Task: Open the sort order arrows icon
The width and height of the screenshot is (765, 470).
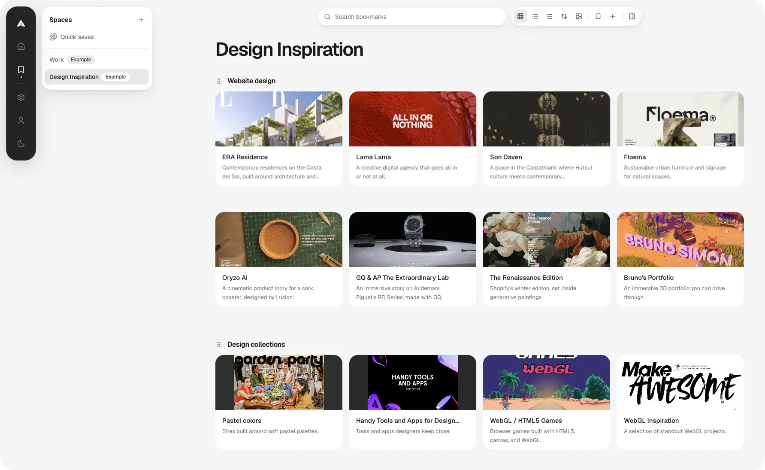Action: coord(564,16)
